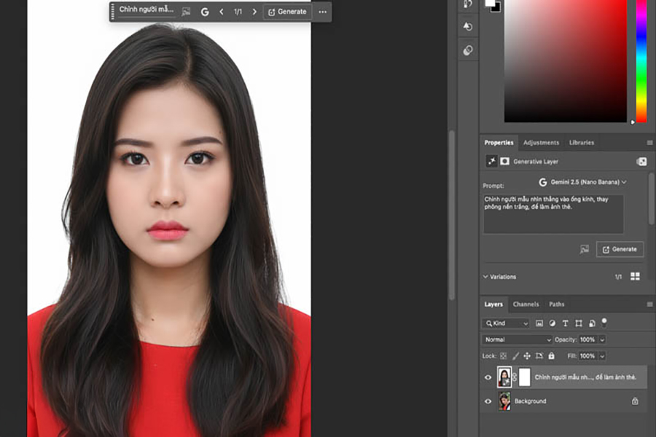Click reference image icon in Properties panel
This screenshot has width=656, height=437.
pyautogui.click(x=584, y=249)
